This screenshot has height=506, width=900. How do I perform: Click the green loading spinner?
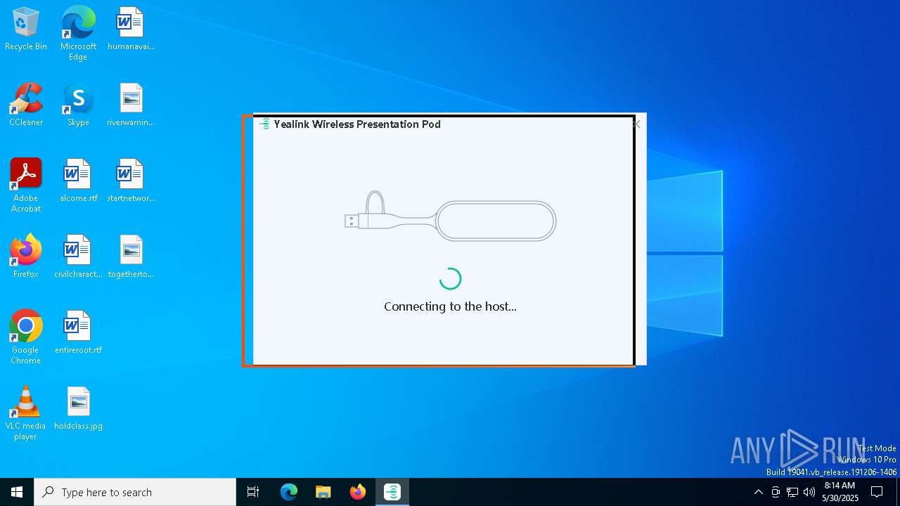pos(450,279)
